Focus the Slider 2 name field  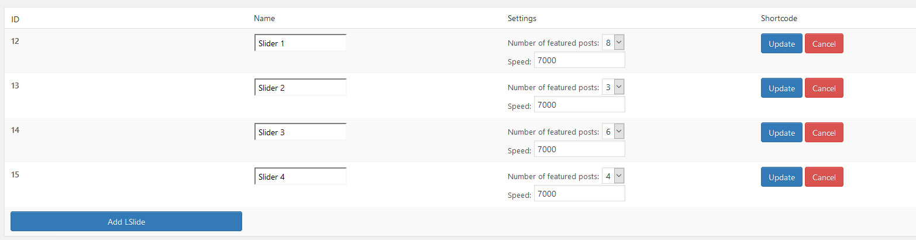[x=300, y=88]
